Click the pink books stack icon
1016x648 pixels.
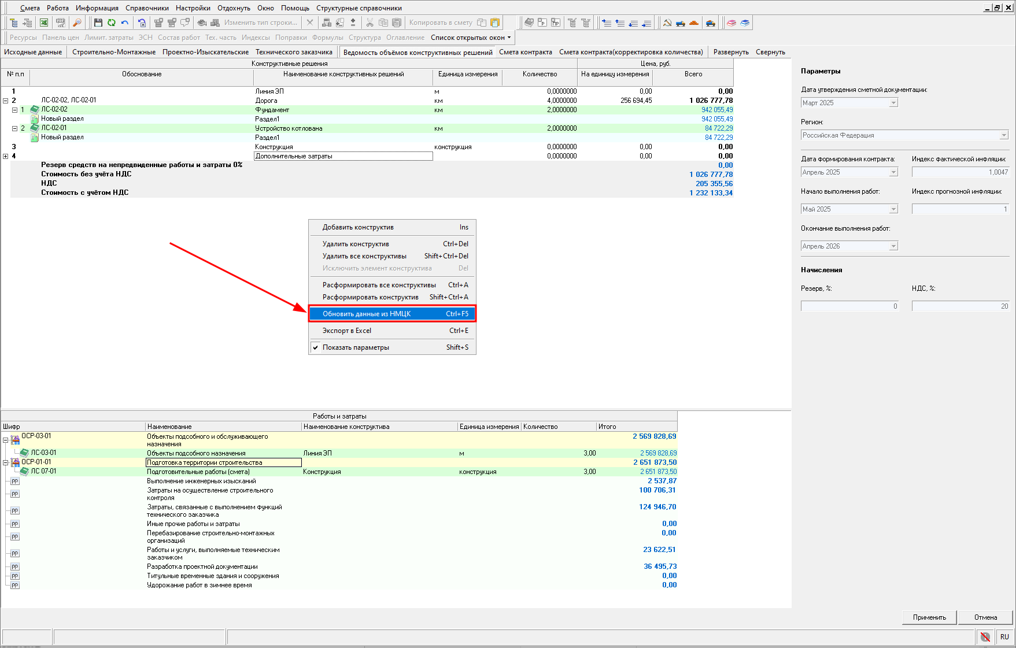click(x=731, y=23)
